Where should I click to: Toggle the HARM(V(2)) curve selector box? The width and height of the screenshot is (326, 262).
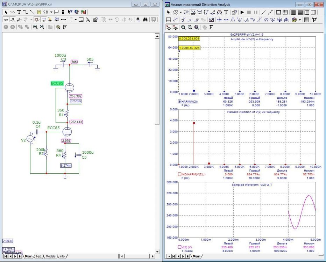click(180, 102)
